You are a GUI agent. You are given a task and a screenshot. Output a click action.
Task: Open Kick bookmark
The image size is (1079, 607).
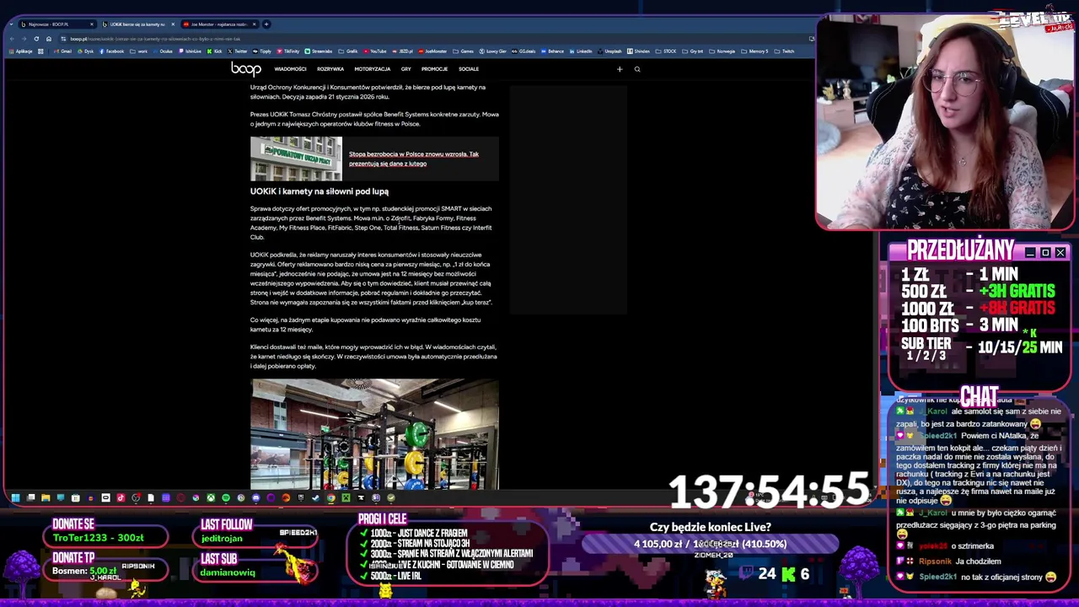[x=215, y=51]
